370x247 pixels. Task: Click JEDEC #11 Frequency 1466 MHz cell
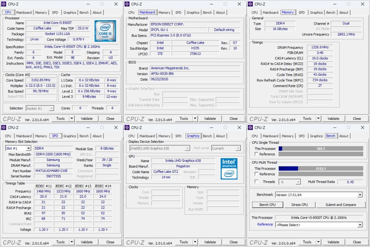44,191
